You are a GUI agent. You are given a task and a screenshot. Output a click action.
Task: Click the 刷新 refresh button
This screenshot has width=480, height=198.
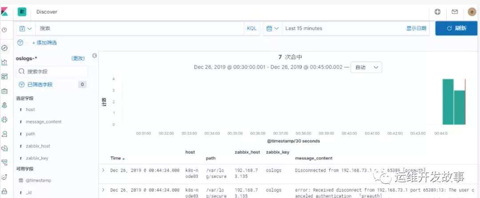click(x=456, y=28)
